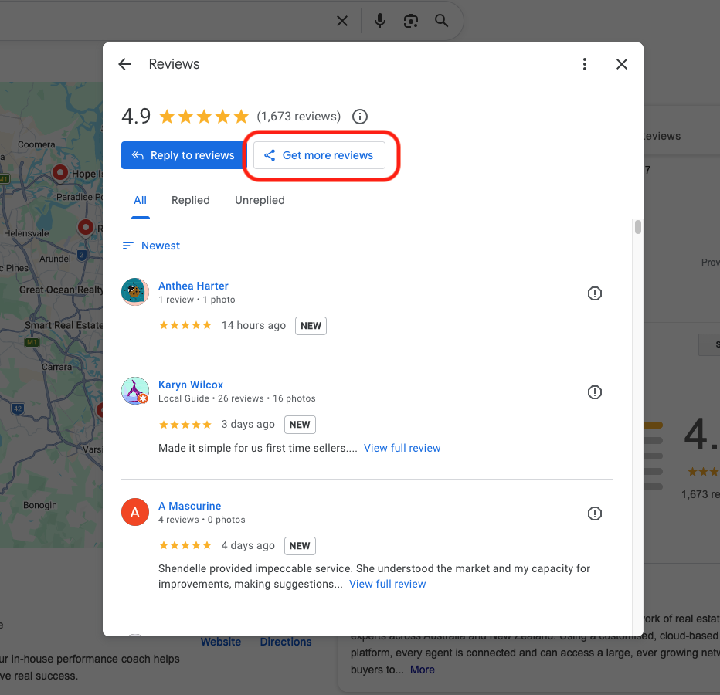Click the 4.9 rating number
Screen dimensions: 720x695
pyautogui.click(x=136, y=117)
